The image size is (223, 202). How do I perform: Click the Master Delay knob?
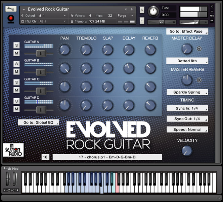187,49
